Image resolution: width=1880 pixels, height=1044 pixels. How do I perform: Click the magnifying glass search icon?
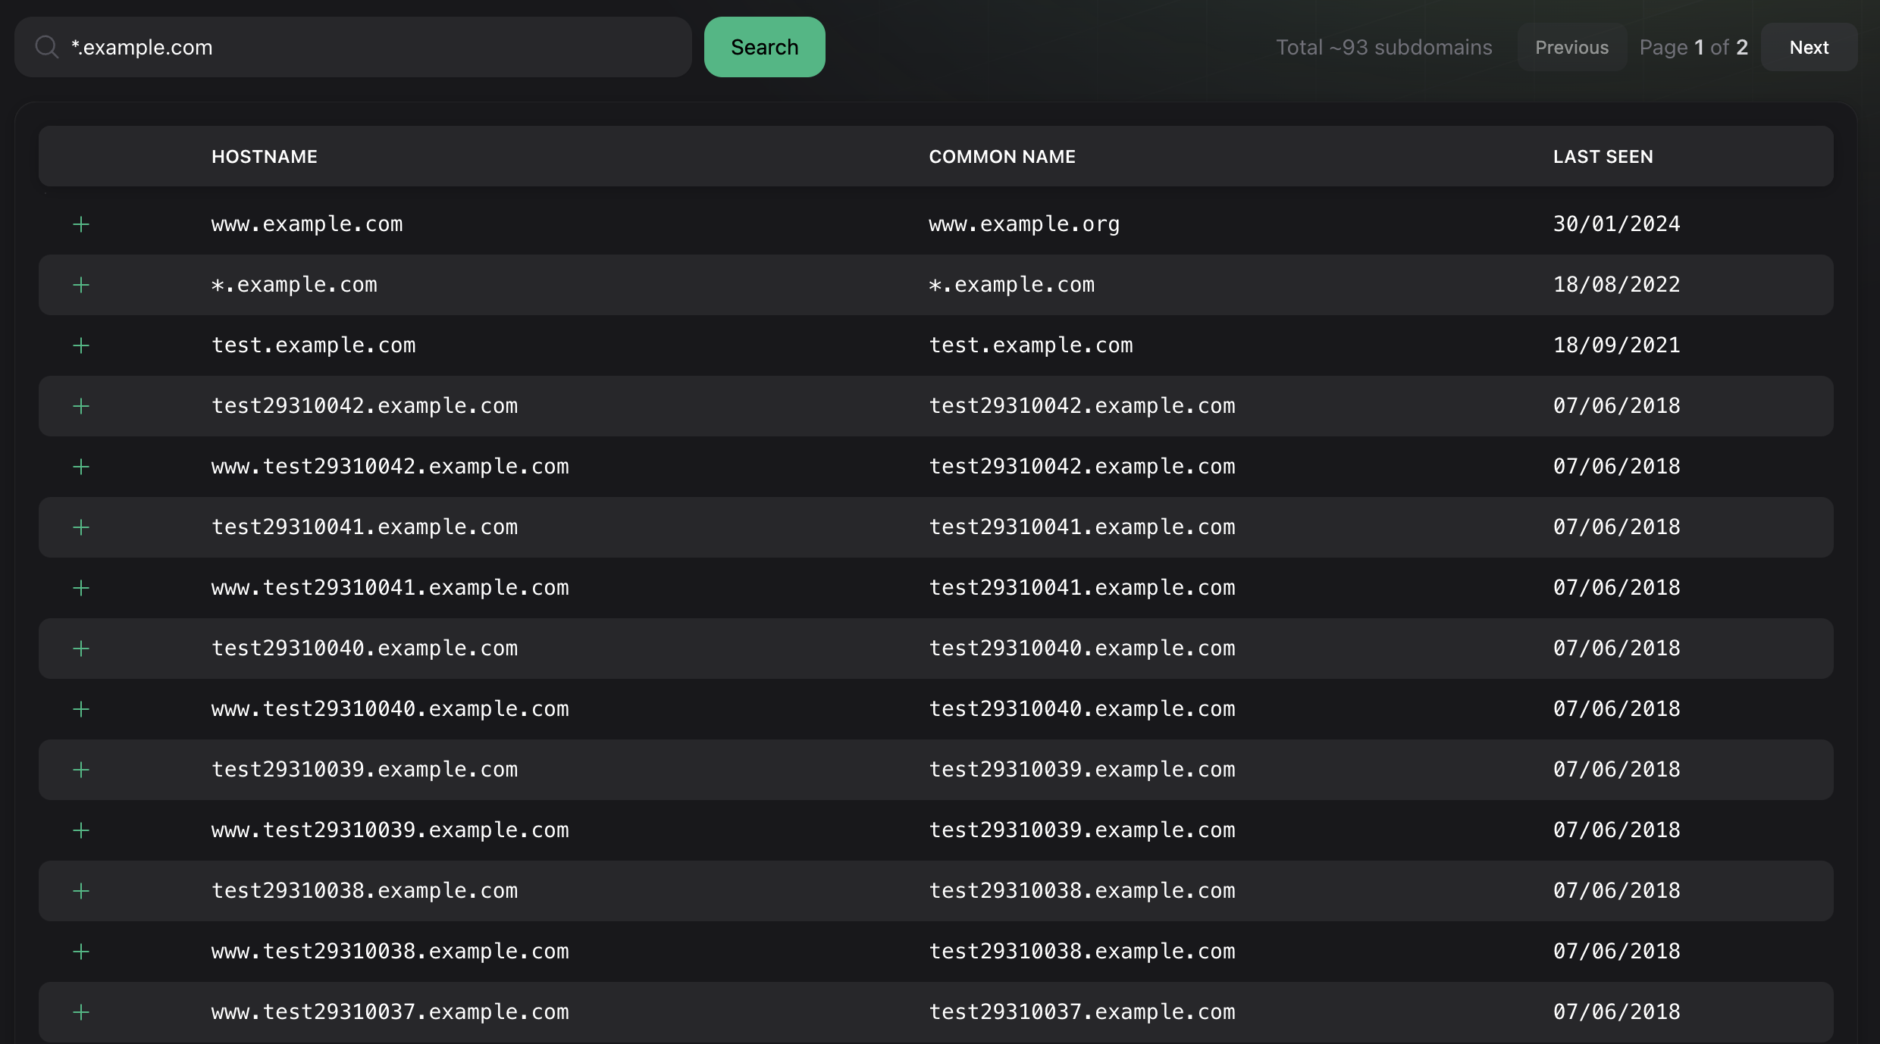click(x=47, y=47)
